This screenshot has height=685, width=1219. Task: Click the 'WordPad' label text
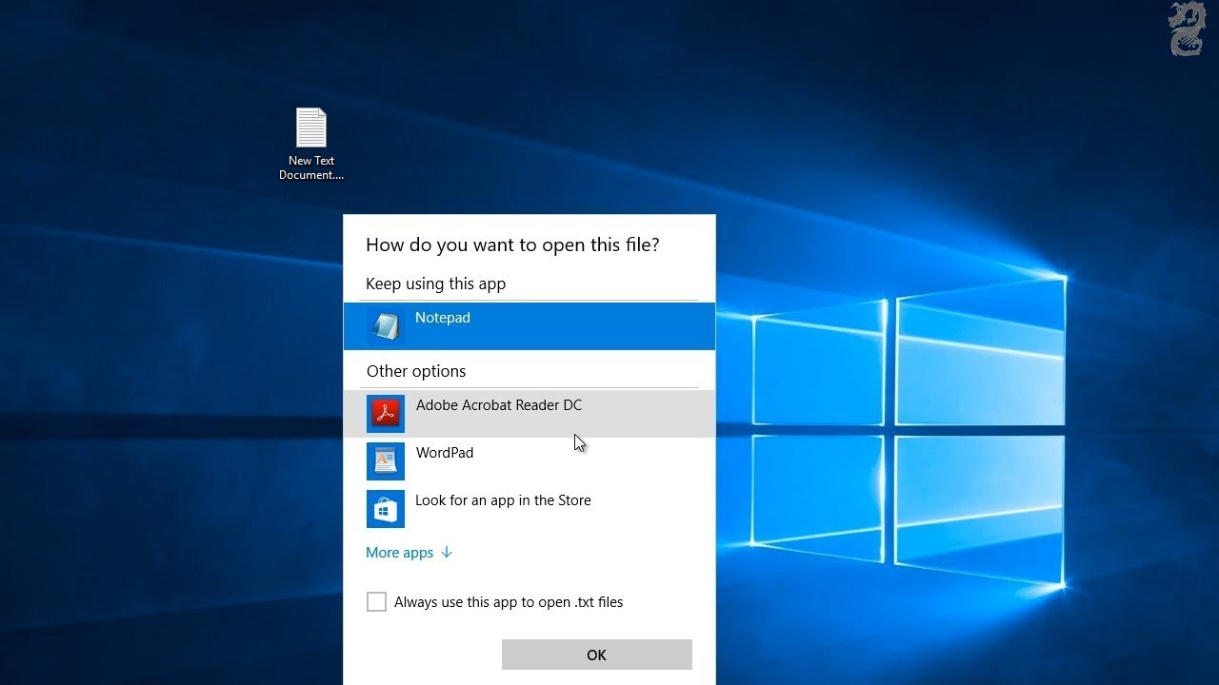click(x=445, y=453)
